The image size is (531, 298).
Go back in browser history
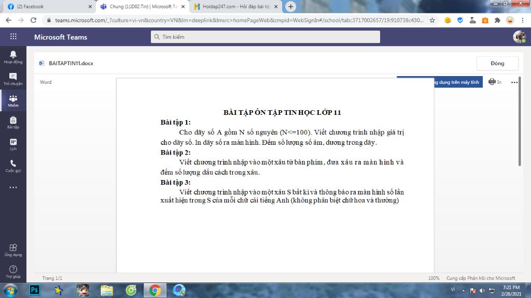8,20
